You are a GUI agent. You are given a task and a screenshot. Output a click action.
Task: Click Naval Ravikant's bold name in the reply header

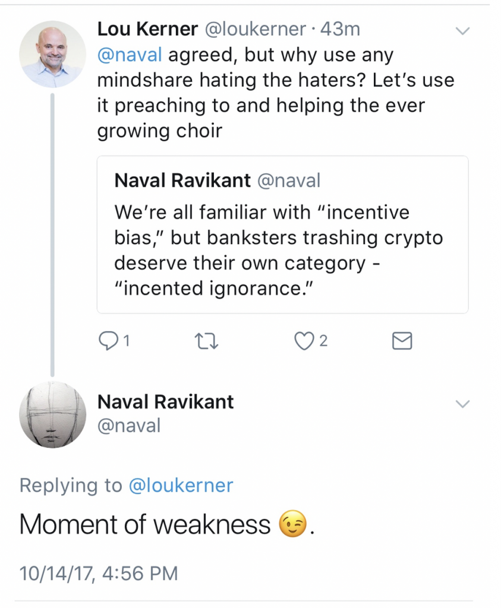[165, 401]
